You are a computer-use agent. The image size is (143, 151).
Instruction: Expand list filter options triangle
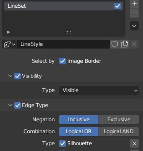(x=8, y=32)
